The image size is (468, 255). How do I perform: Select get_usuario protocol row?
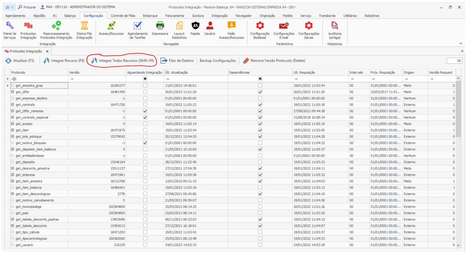(x=233, y=245)
